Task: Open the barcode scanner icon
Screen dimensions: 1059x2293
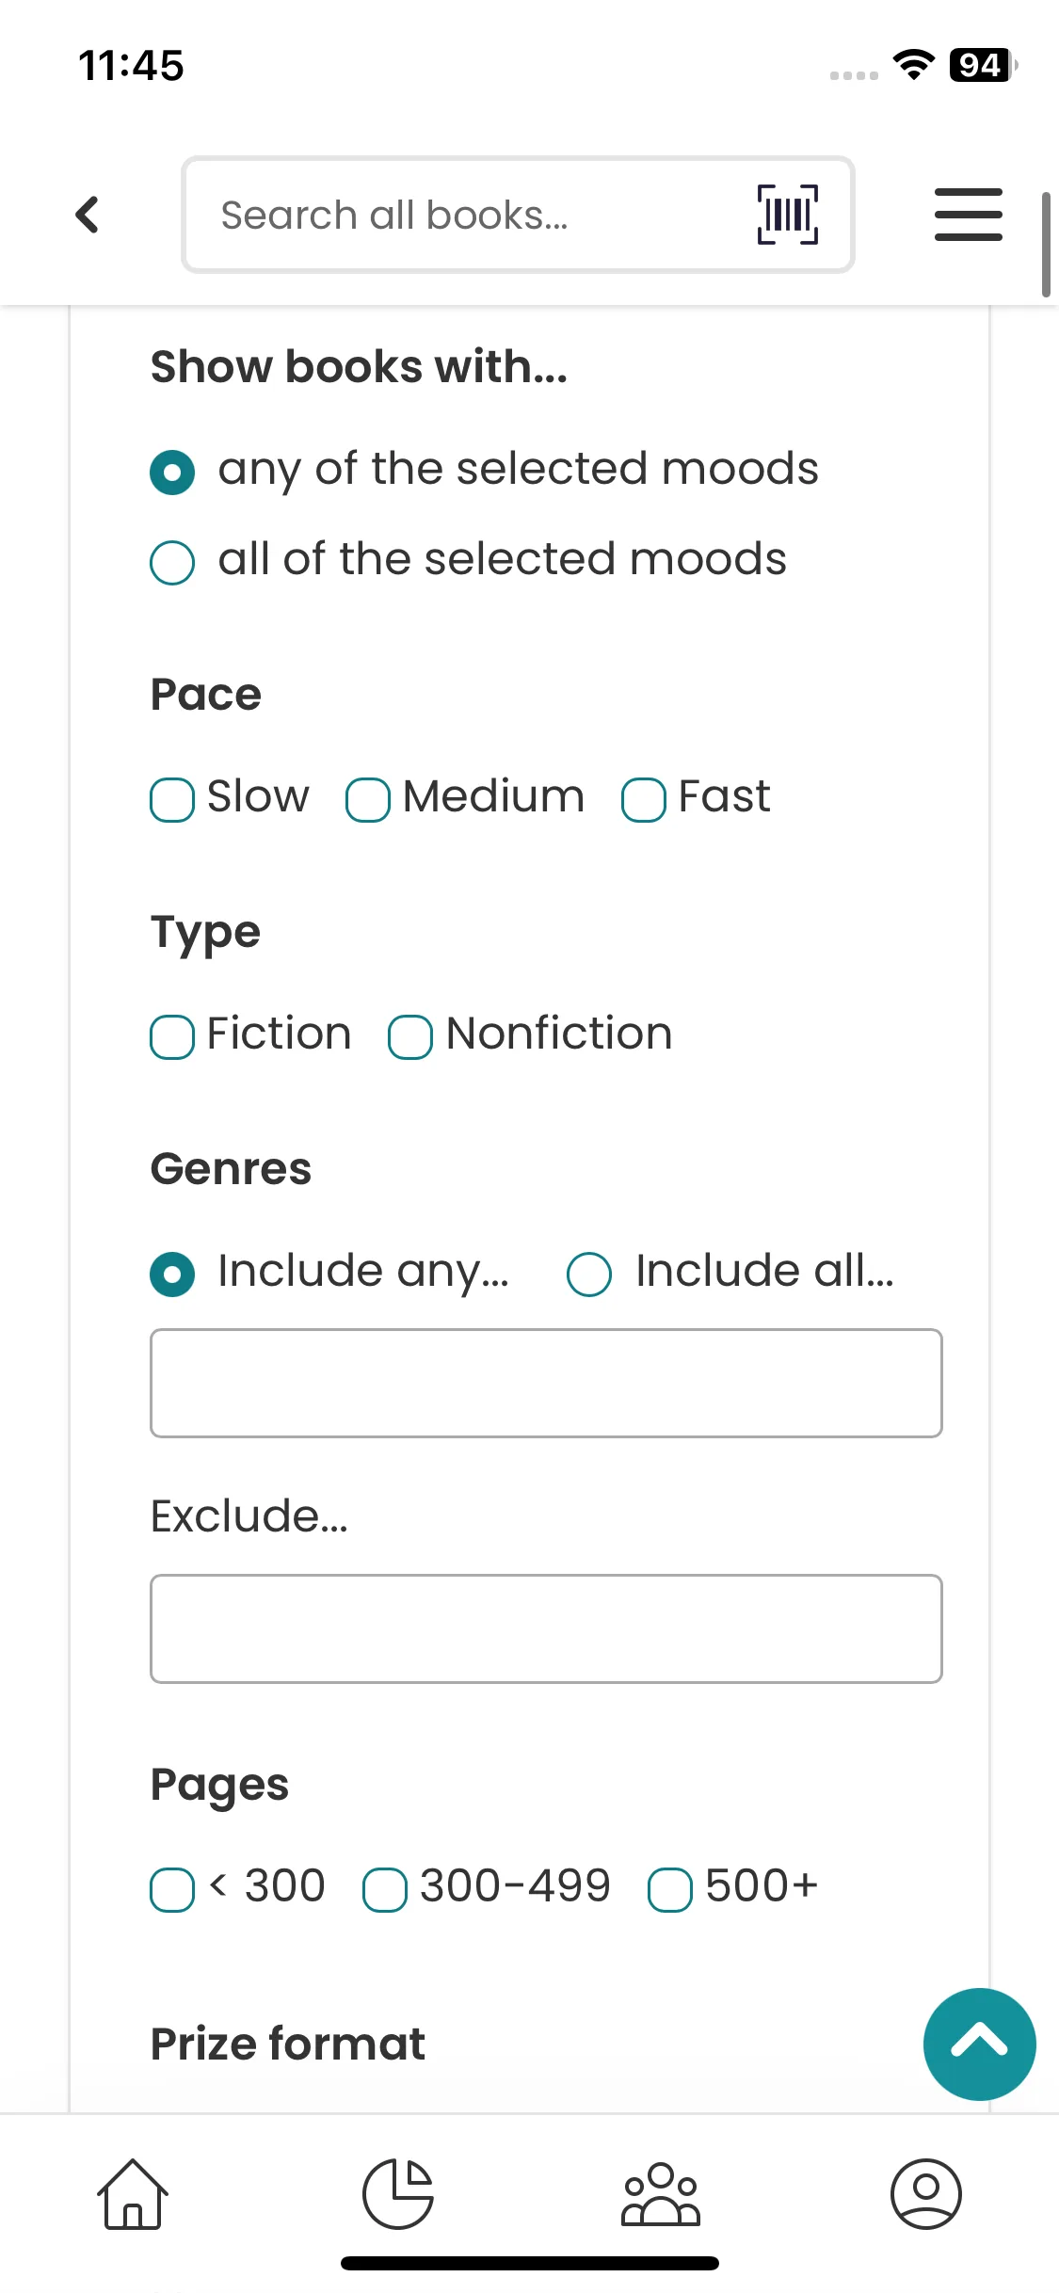Action: tap(787, 215)
